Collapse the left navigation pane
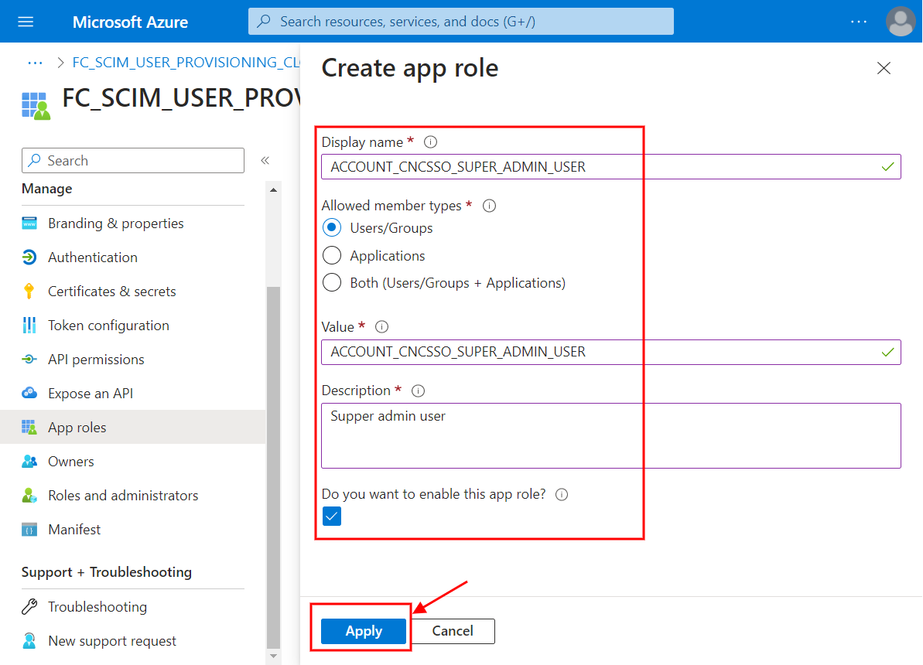The width and height of the screenshot is (923, 665). click(265, 160)
